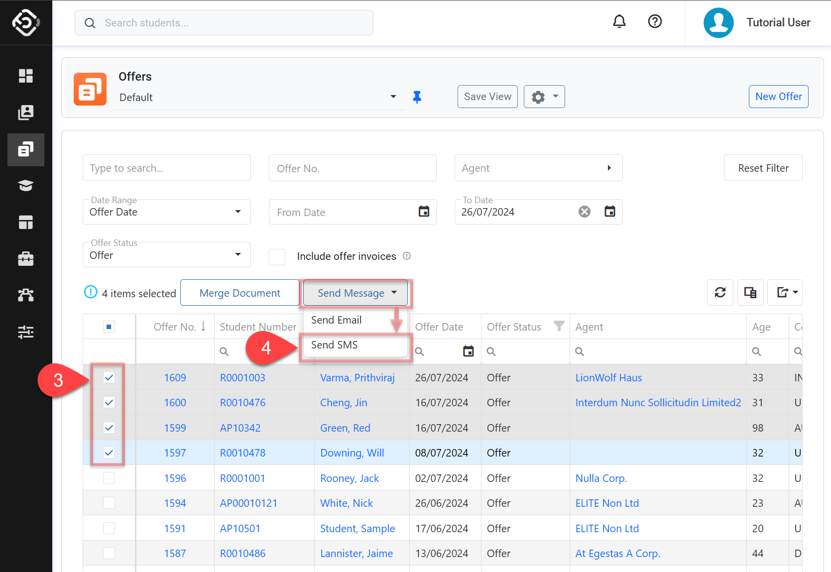Sort by the Offer Date column header

coord(439,327)
